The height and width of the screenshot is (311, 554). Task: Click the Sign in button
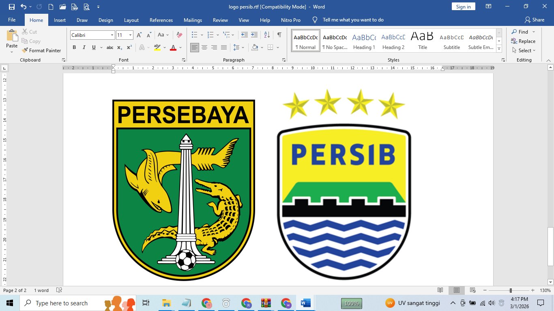click(463, 6)
